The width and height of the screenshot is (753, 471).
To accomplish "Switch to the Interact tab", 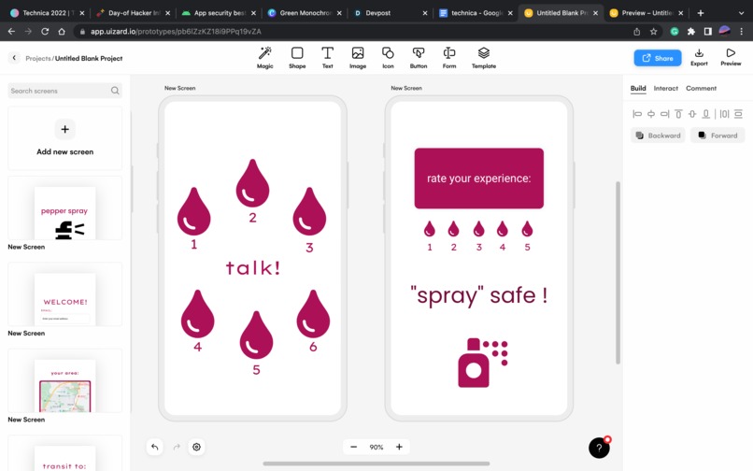I will 665,89.
